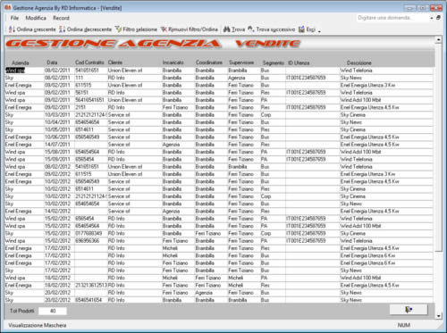The height and width of the screenshot is (333, 447).
Task: Click into 'Digitare una domanda' help box
Action: pos(392,18)
